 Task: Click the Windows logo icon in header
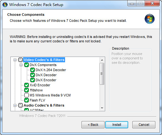pyautogui.click(x=149, y=19)
